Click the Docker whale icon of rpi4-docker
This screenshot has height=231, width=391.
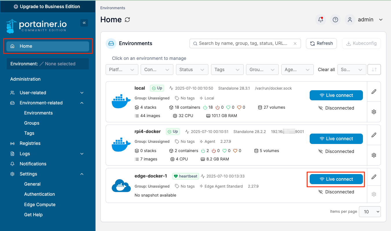coord(121,145)
